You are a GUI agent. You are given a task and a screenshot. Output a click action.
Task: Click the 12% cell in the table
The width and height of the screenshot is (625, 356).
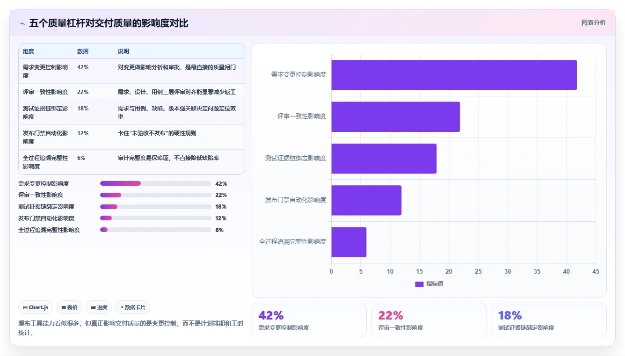(x=83, y=133)
